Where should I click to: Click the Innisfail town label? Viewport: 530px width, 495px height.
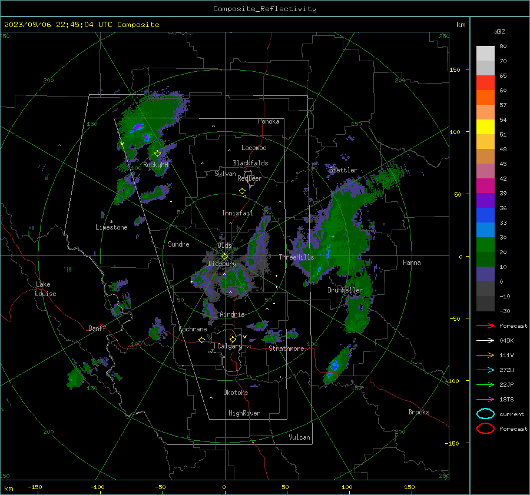237,213
